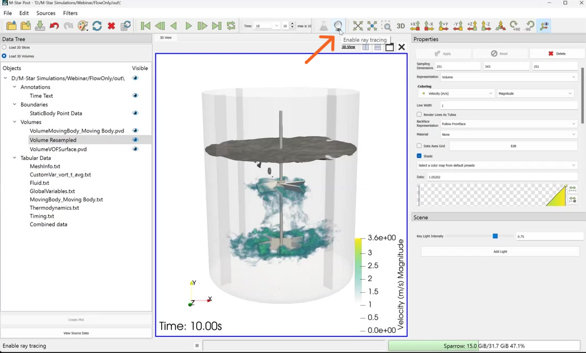Image resolution: width=586 pixels, height=353 pixels.
Task: Toggle the orientation axes visibility icon
Action: coord(544,26)
